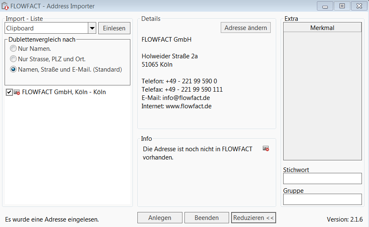Click the status icon in the Info panel
The width and height of the screenshot is (369, 227).
point(266,149)
